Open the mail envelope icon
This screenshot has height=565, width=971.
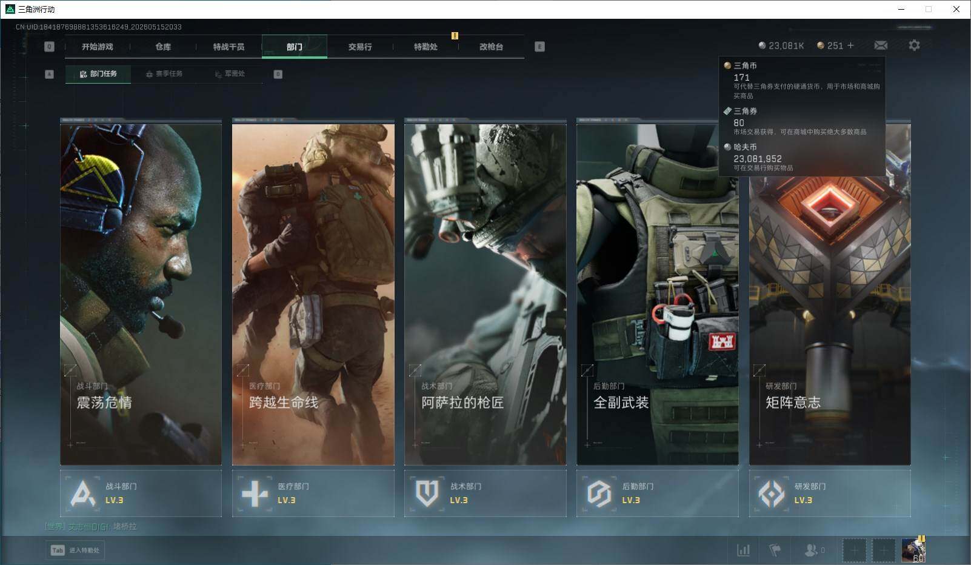click(x=881, y=45)
